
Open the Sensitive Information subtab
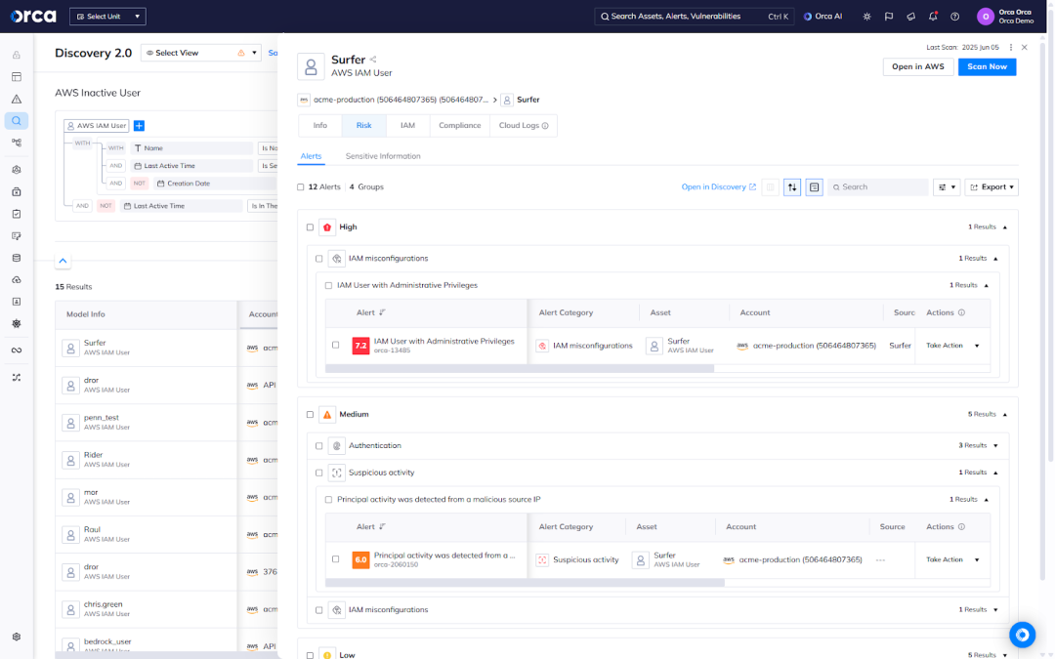(383, 156)
